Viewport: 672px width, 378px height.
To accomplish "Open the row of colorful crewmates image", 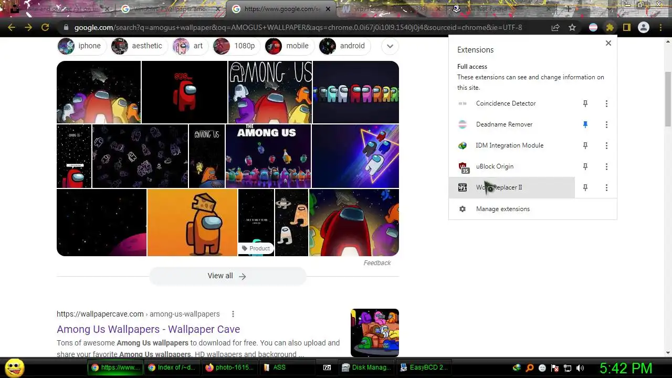I will (x=356, y=92).
